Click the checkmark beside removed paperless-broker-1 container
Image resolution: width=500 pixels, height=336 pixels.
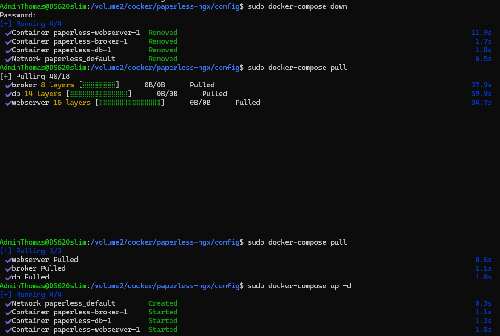tap(8, 41)
